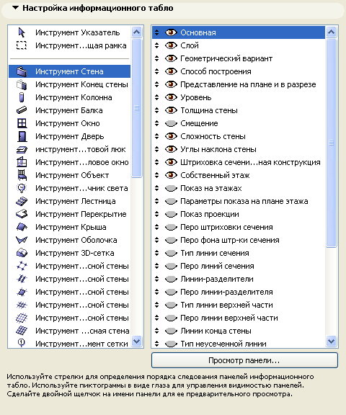Select Параметры показа на плане этажа row
Screen dimensions: 346x415
[239, 201]
